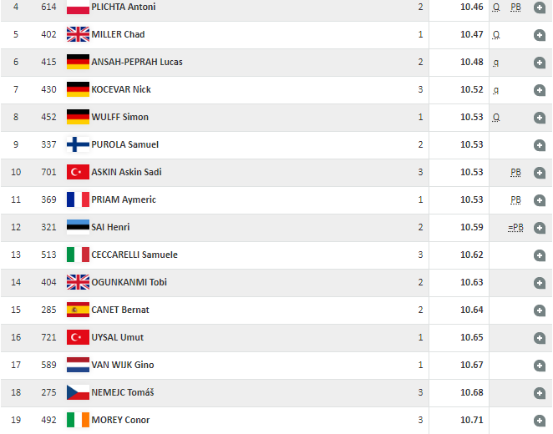The image size is (553, 434).
Task: Click heat number link for PRIAM Aymeric
Action: tap(420, 199)
